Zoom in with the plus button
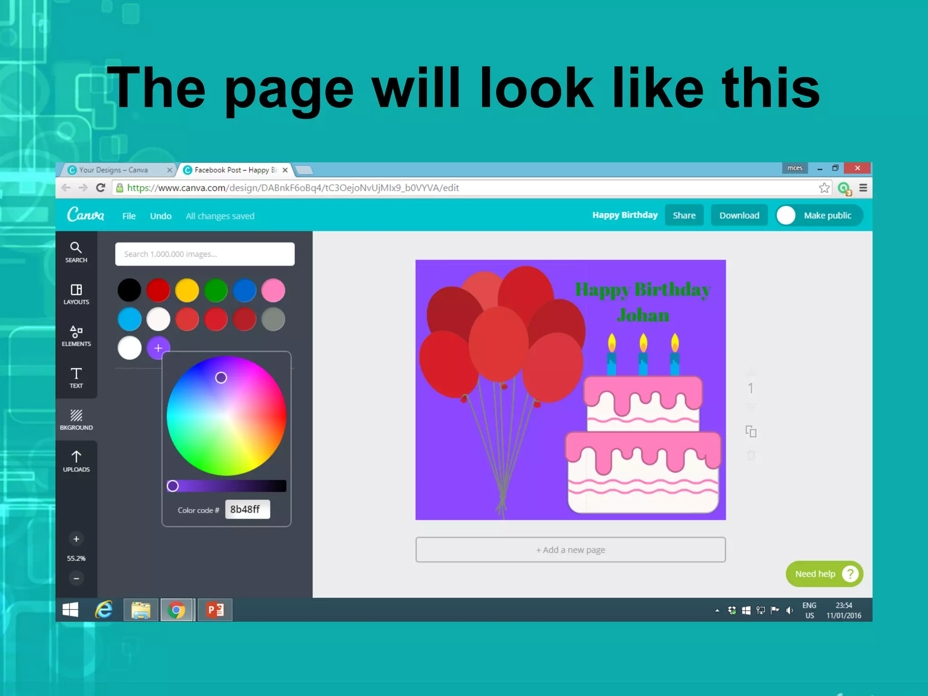Screen dimensions: 928x696 [76, 539]
